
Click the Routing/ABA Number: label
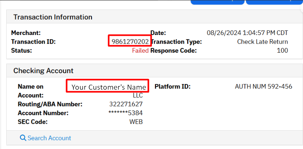[x=50, y=104]
